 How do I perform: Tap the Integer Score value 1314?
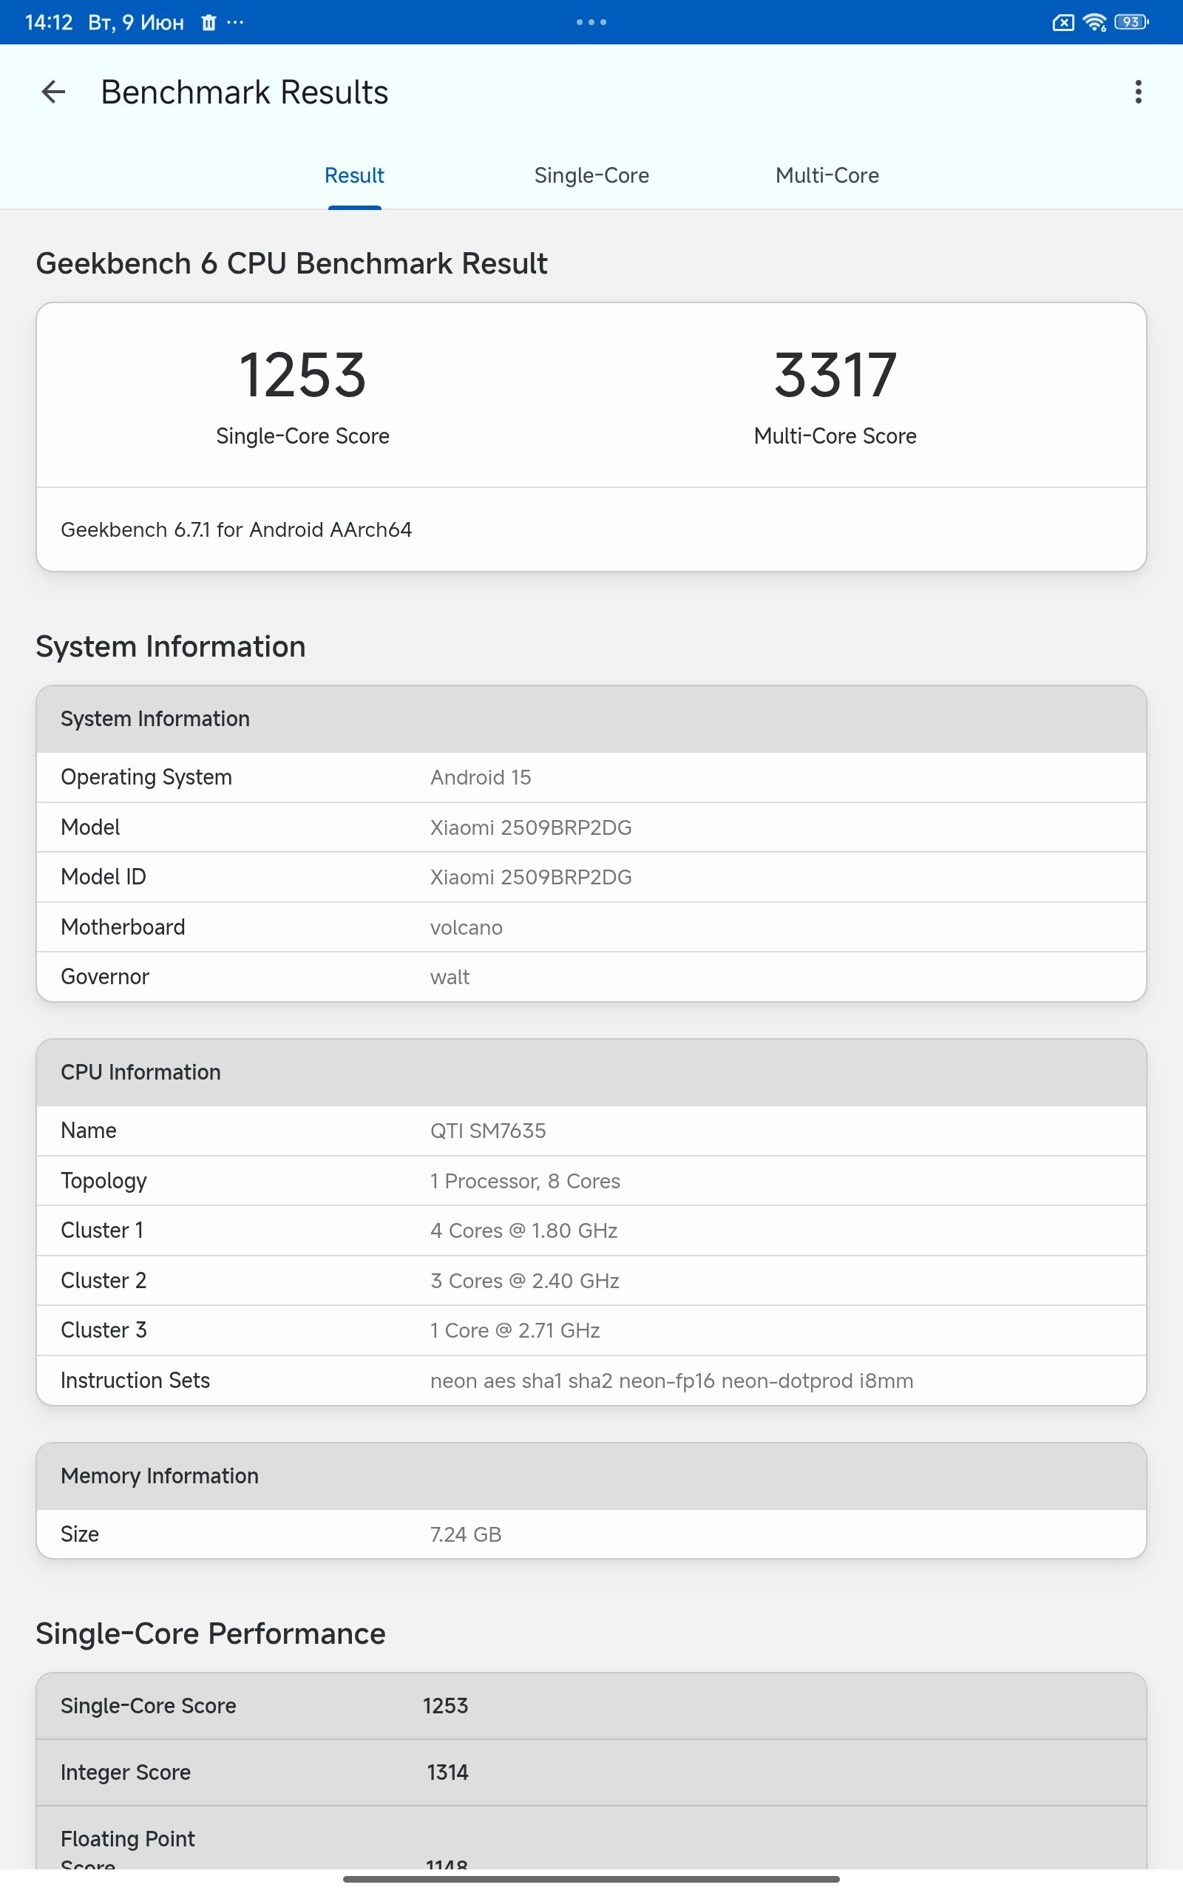(x=447, y=1772)
